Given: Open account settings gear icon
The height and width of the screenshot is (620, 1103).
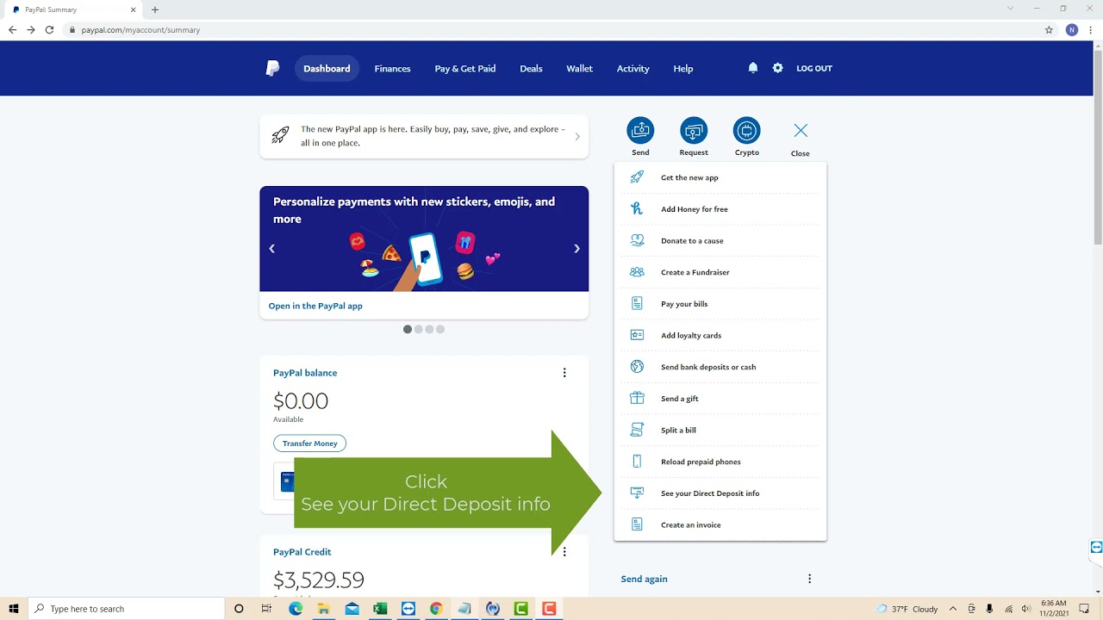Looking at the screenshot, I should [x=778, y=68].
